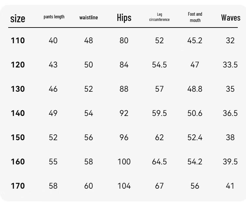Click the size 120 row label

tap(18, 65)
